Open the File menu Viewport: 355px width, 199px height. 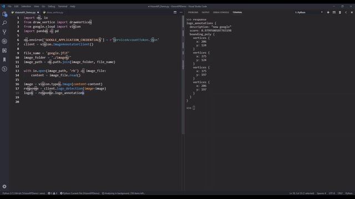pyautogui.click(x=9, y=6)
